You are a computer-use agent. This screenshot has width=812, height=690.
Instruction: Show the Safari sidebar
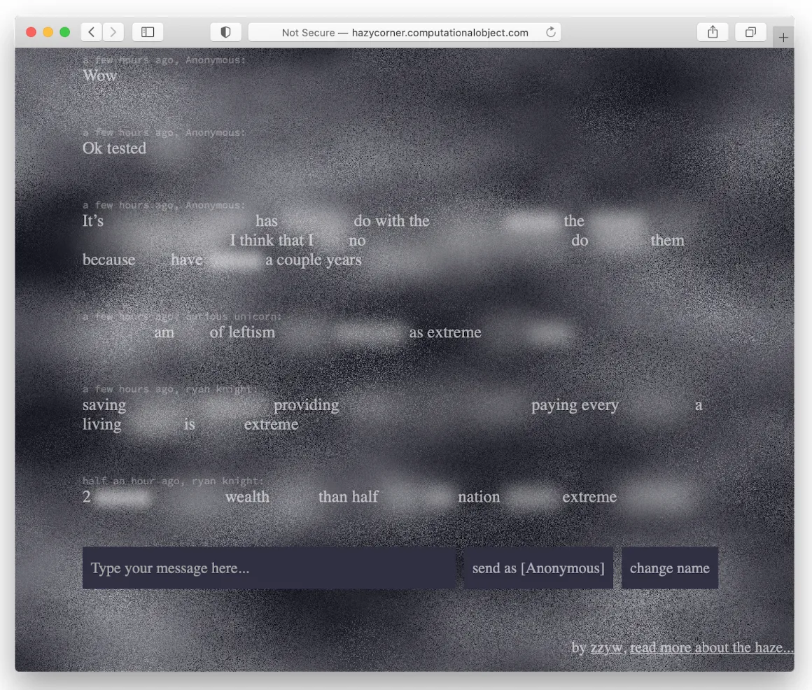[148, 32]
